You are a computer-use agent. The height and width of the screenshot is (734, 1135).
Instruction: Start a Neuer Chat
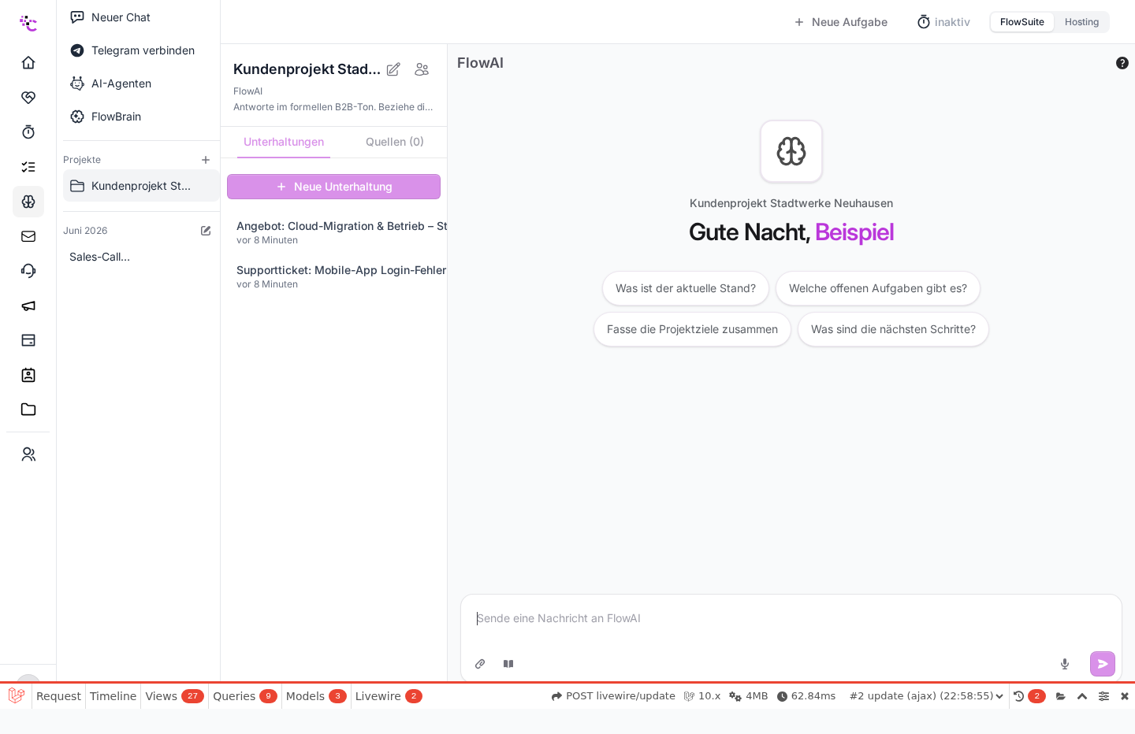(141, 17)
